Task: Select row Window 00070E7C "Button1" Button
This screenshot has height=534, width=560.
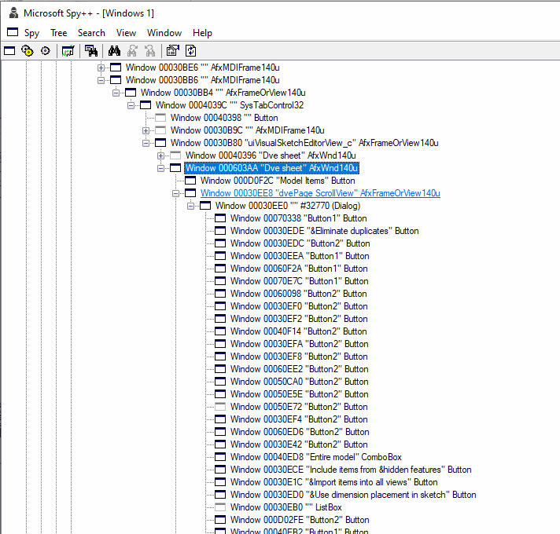Action: pos(300,281)
